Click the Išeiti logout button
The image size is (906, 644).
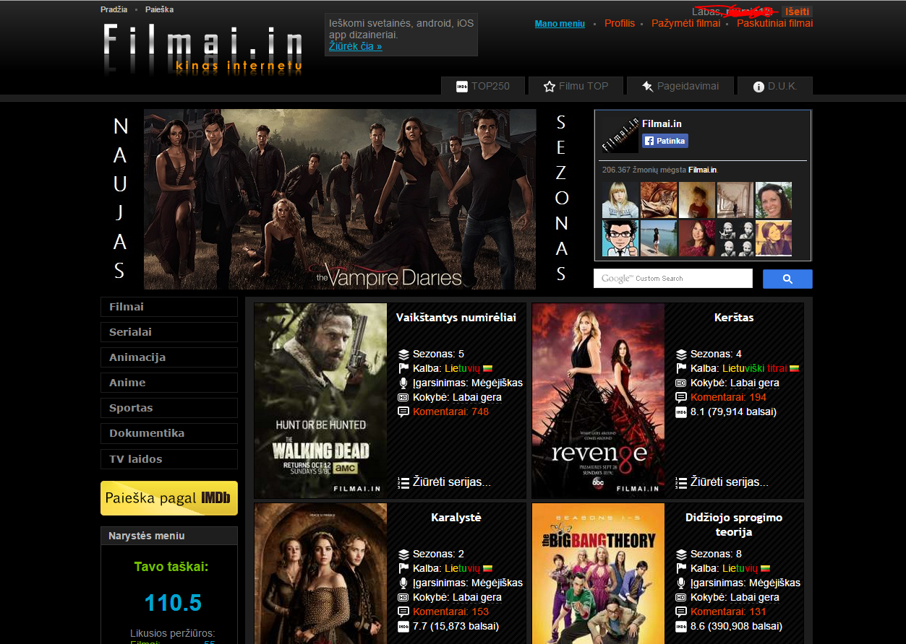coord(797,12)
